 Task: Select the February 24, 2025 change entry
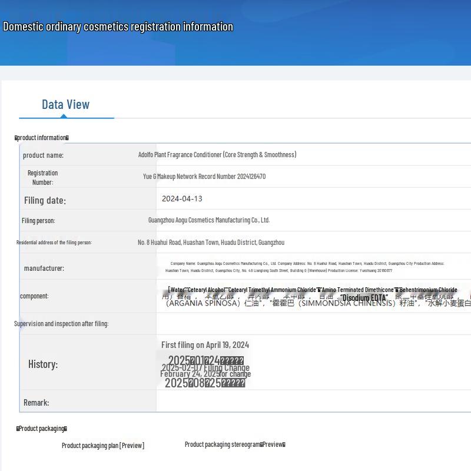[205, 374]
